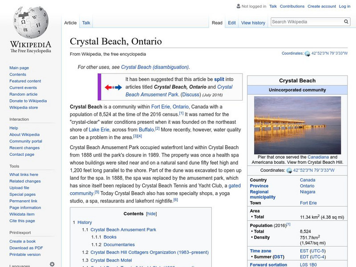Switch to the Edit tab
The height and width of the screenshot is (267, 356).
pyautogui.click(x=232, y=22)
